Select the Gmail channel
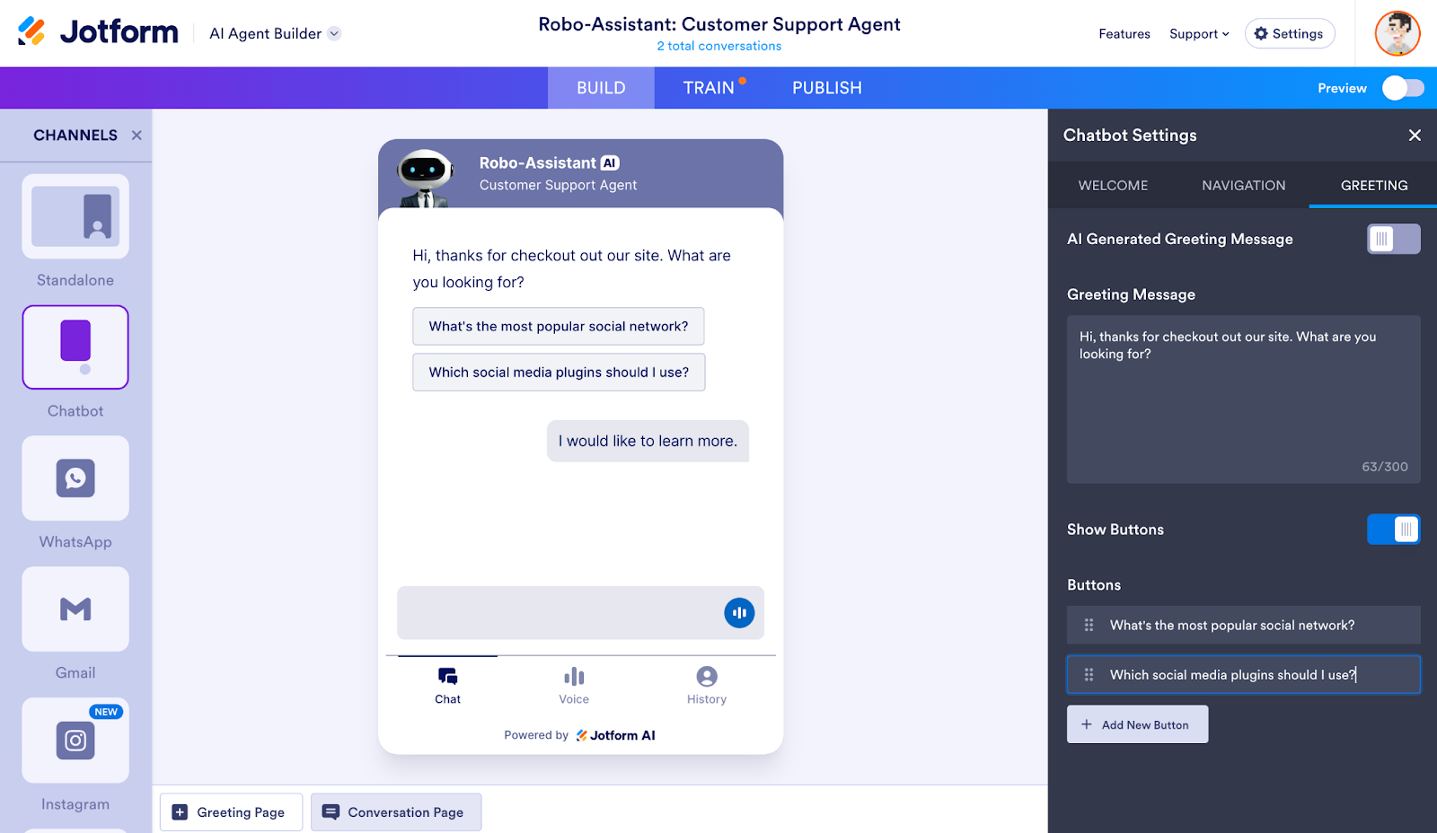The width and height of the screenshot is (1437, 833). (x=75, y=609)
